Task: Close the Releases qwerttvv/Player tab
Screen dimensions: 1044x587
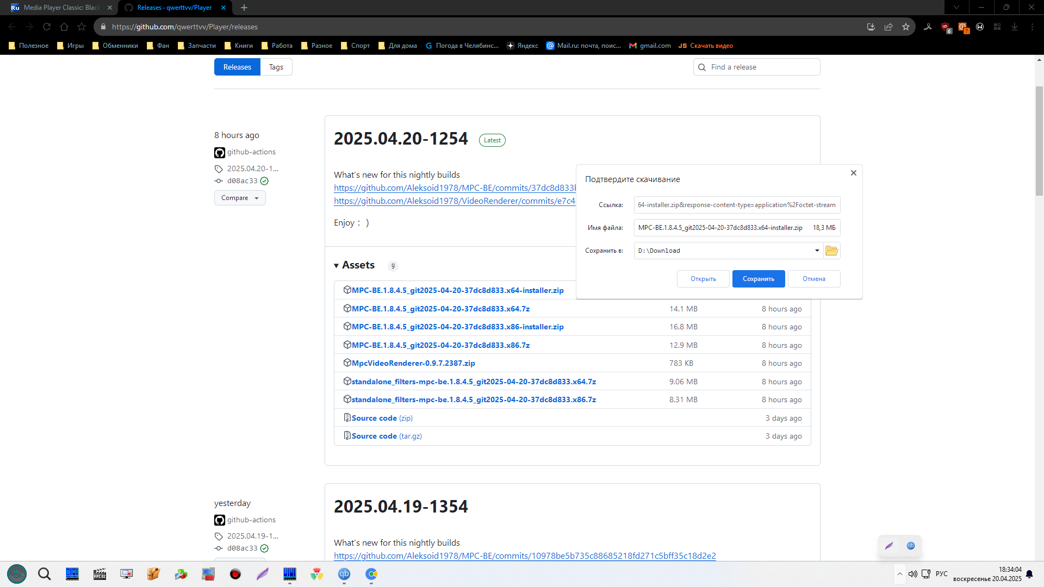Action: tap(223, 8)
